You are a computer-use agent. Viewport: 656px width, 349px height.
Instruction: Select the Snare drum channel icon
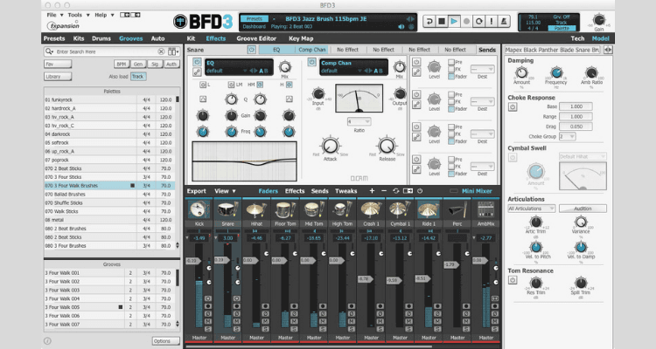coord(227,209)
